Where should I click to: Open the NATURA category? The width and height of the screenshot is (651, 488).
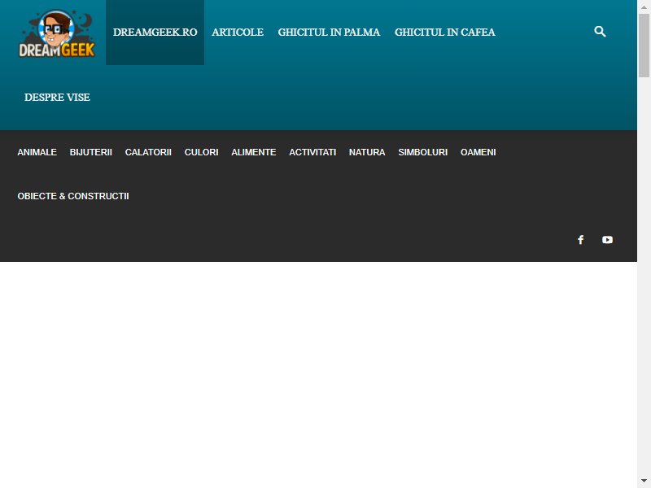367,152
